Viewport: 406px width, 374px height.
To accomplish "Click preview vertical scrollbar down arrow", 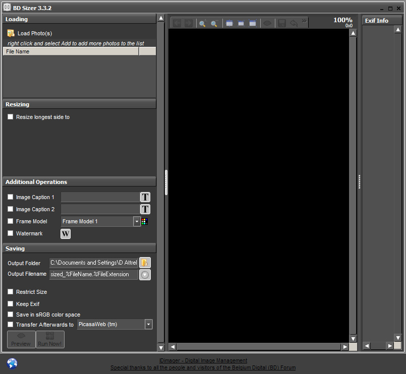I will [353, 339].
